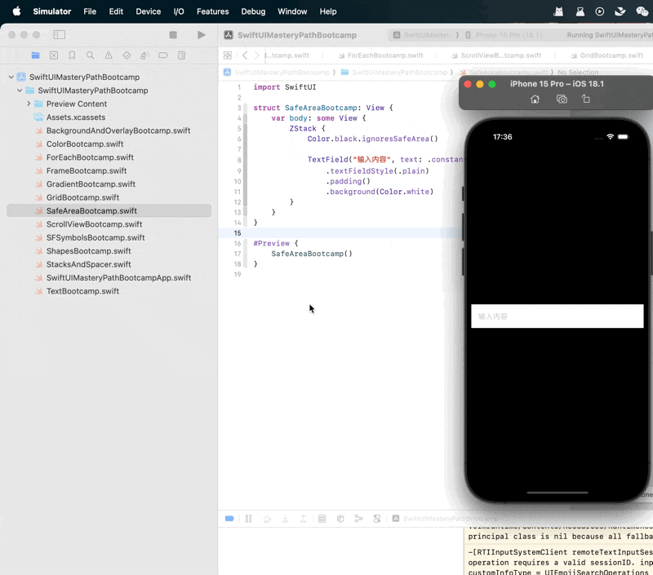The height and width of the screenshot is (575, 653).
Task: Pause program execution in the debug bar
Action: (x=248, y=519)
